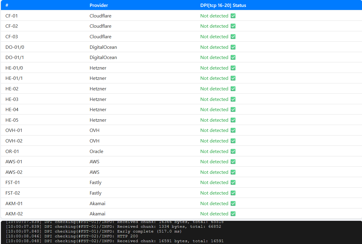This screenshot has width=362, height=244.
Task: Click the green checkmark in the HE-01/1 row
Action: 233,78
